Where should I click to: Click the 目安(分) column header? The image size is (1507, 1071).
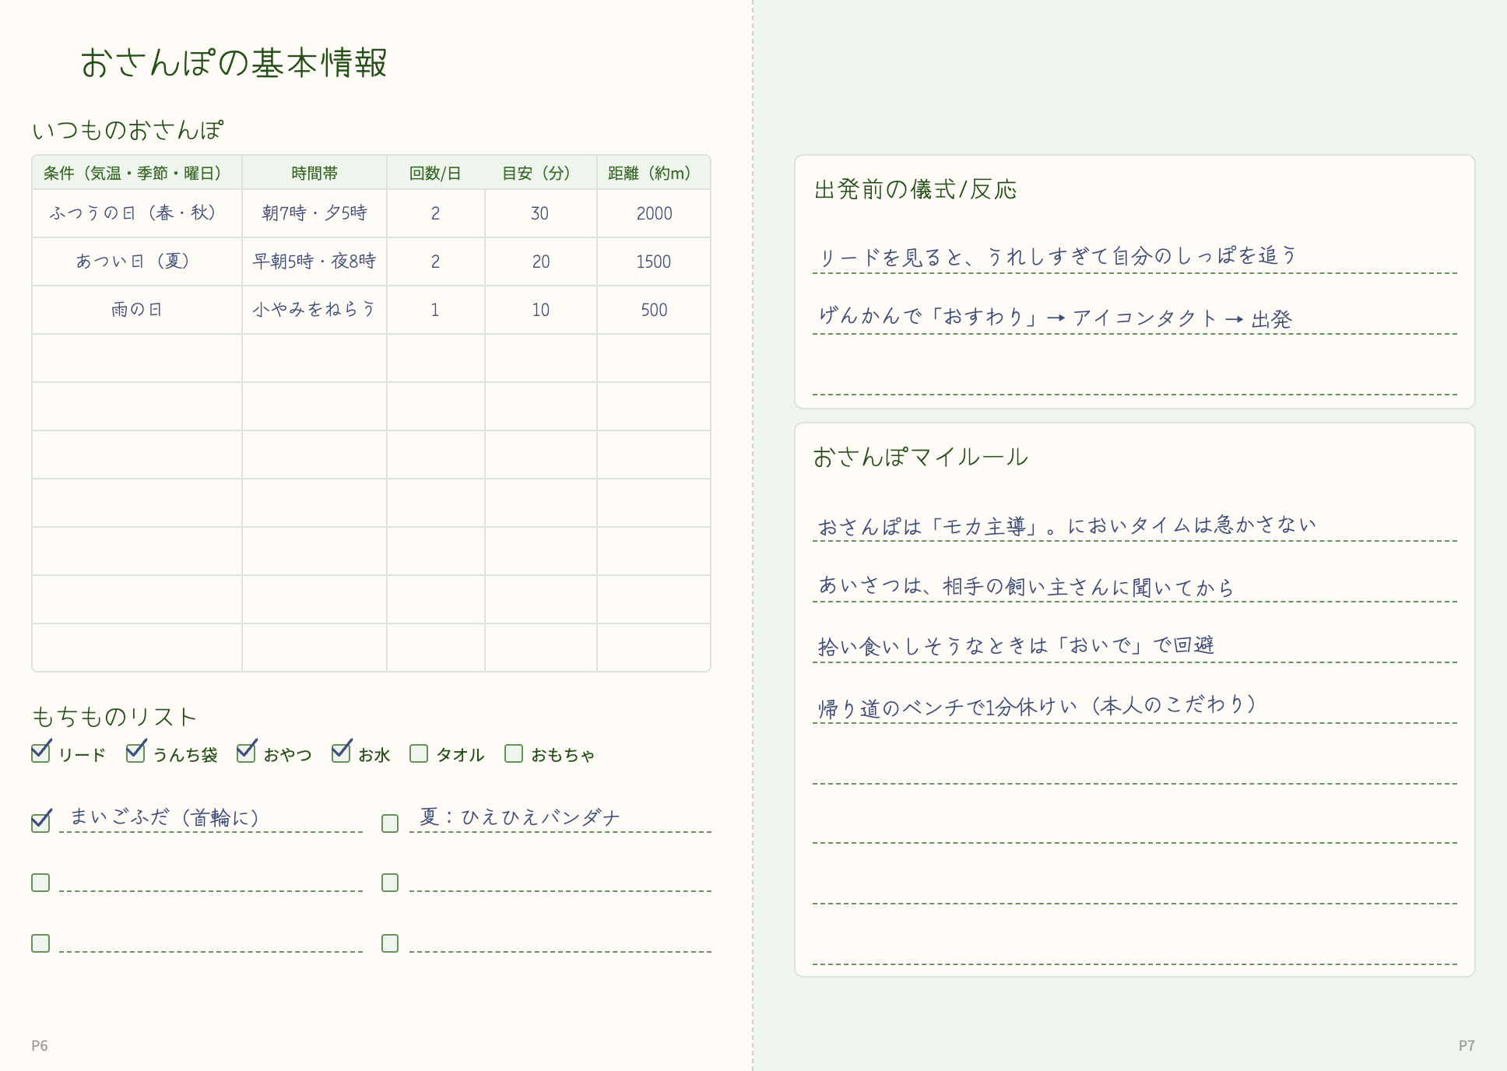540,173
